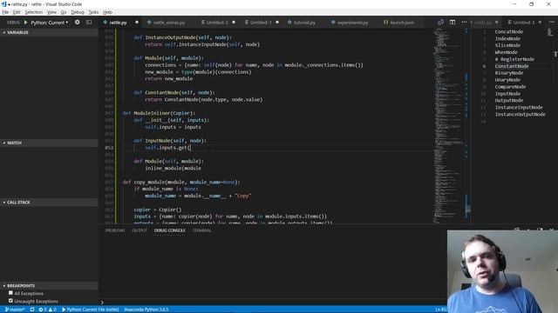The width and height of the screenshot is (558, 313).
Task: Open the PROBLEMS panel tab
Action: point(115,230)
